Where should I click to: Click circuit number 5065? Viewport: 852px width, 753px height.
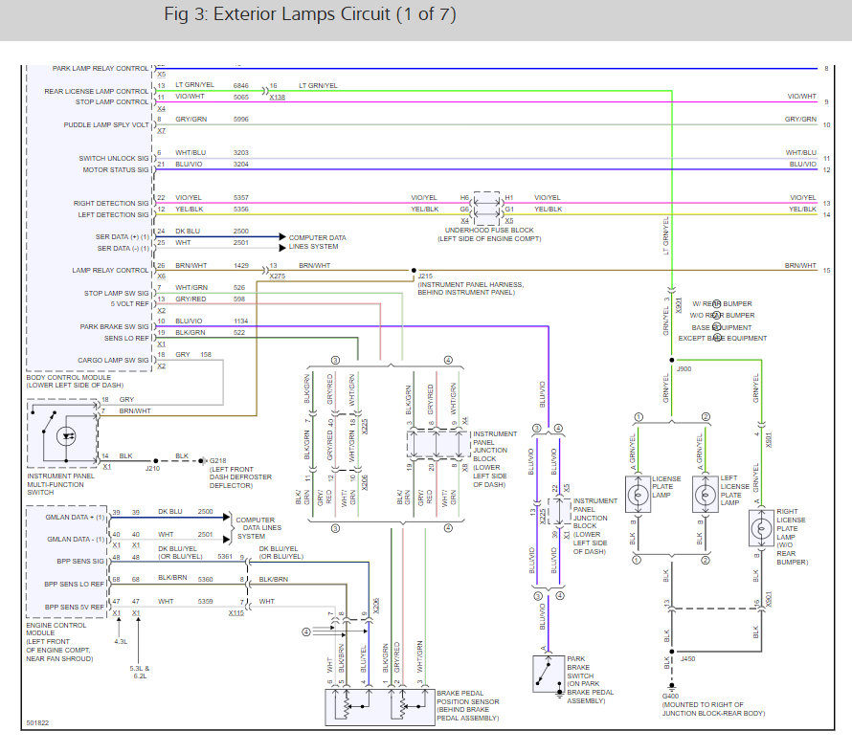(240, 98)
